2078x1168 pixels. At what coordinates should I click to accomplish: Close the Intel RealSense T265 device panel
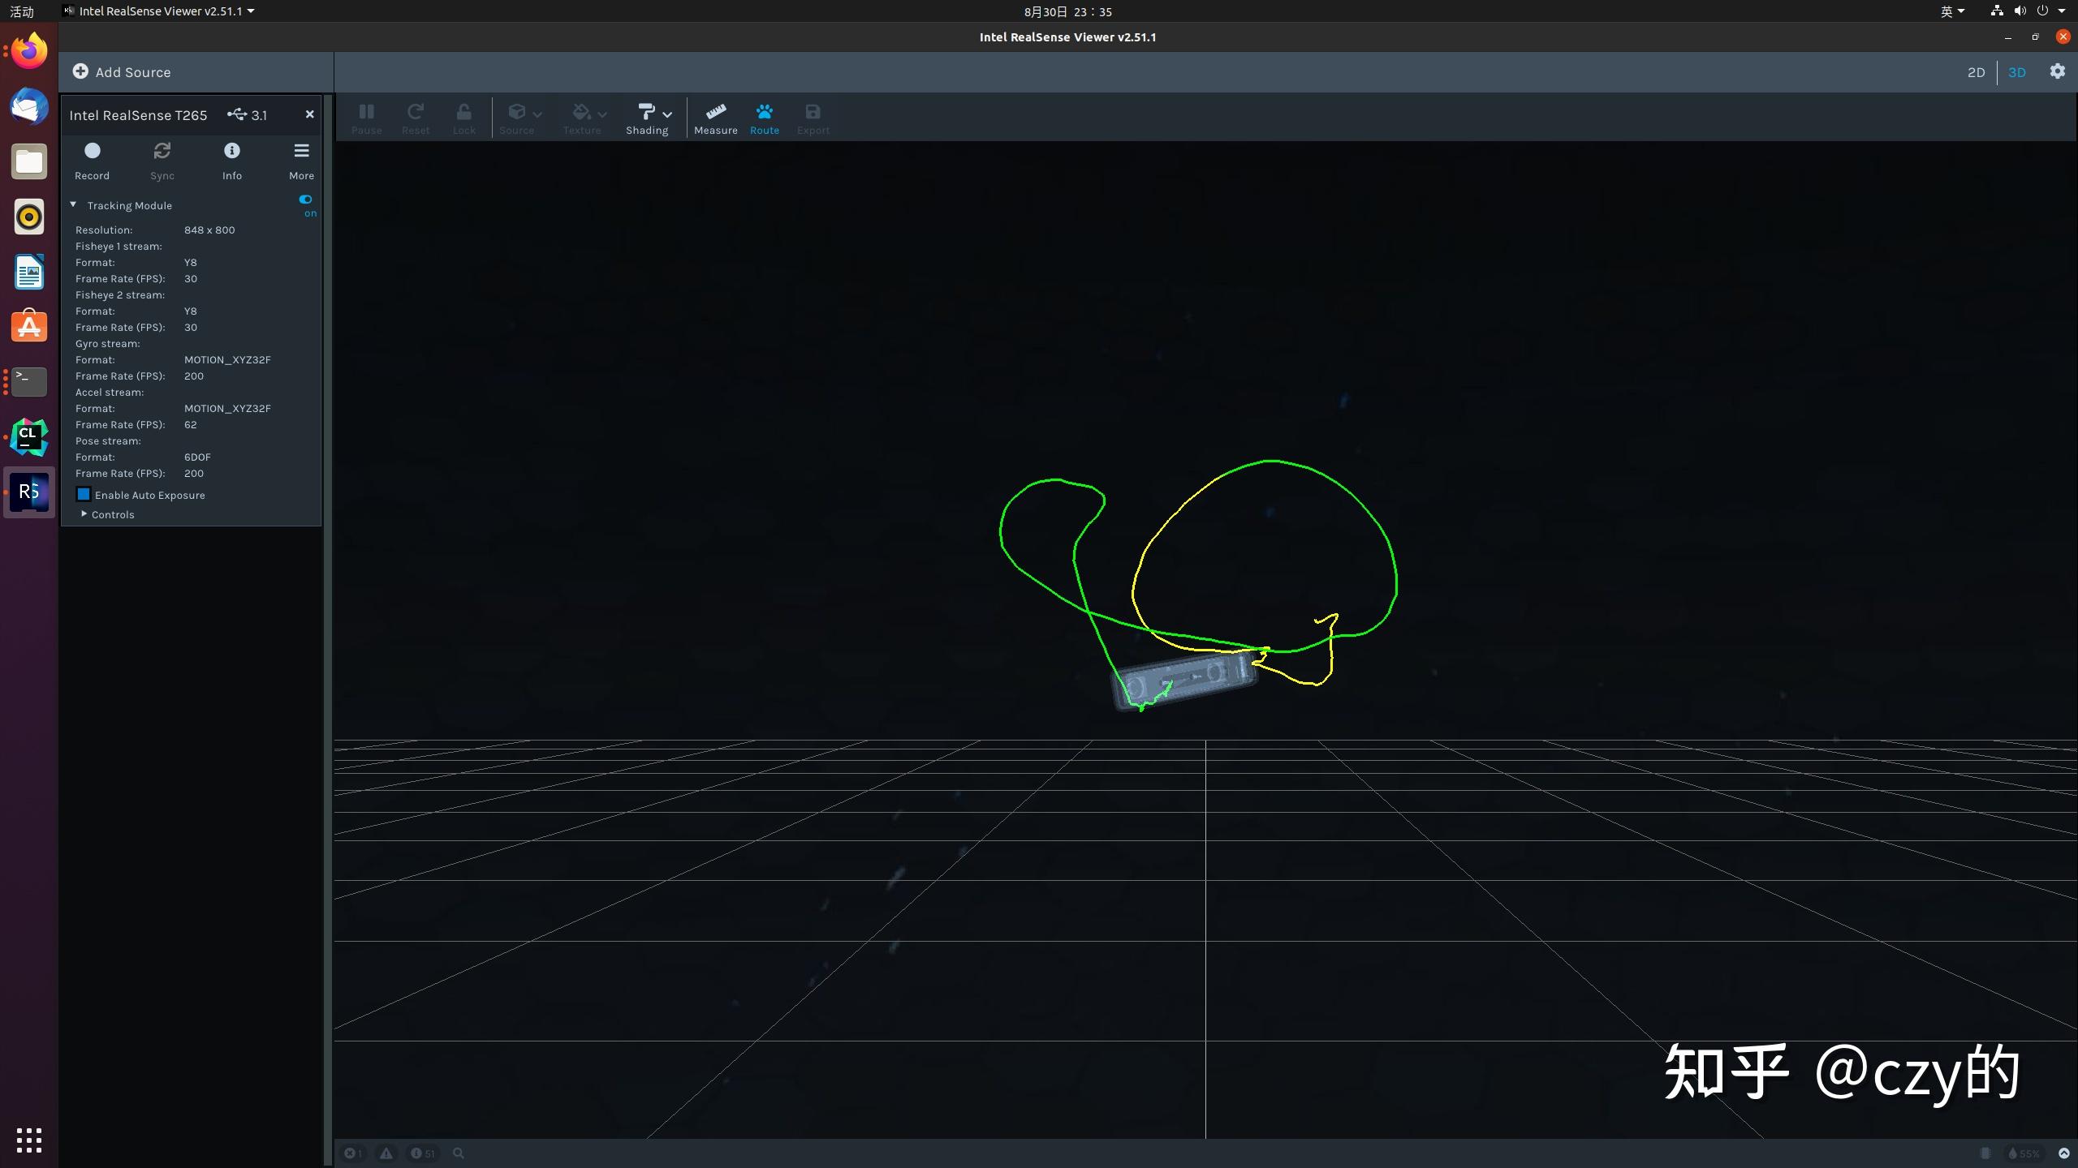tap(309, 114)
